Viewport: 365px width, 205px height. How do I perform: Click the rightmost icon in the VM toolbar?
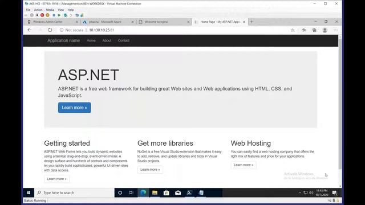82,15
